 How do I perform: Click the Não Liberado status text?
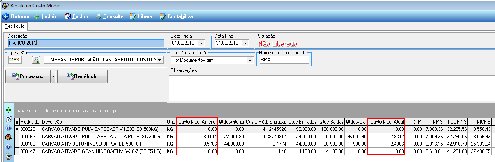point(278,44)
